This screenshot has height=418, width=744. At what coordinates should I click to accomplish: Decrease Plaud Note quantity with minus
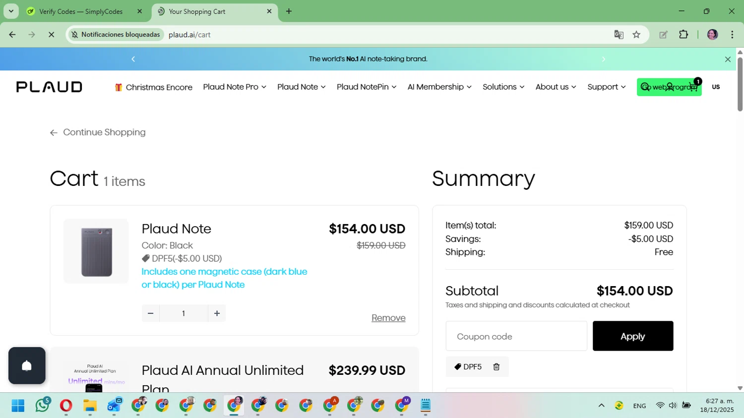150,313
